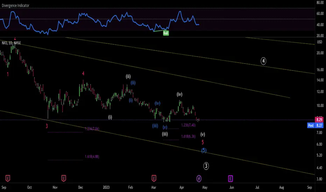This screenshot has width=326, height=192.
Task: Click the red wave 5 label
Action: coord(203,142)
